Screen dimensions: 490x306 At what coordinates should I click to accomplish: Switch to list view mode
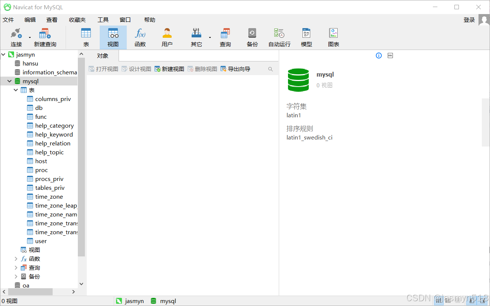pos(448,301)
